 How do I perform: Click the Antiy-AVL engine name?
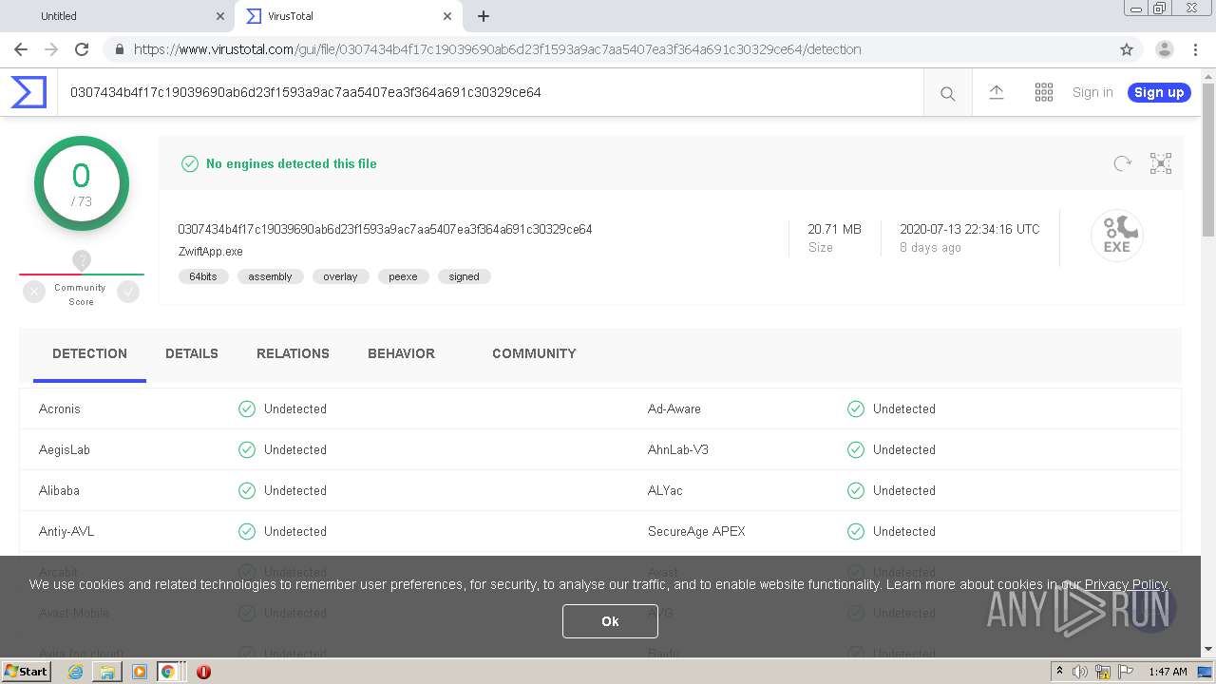(66, 531)
